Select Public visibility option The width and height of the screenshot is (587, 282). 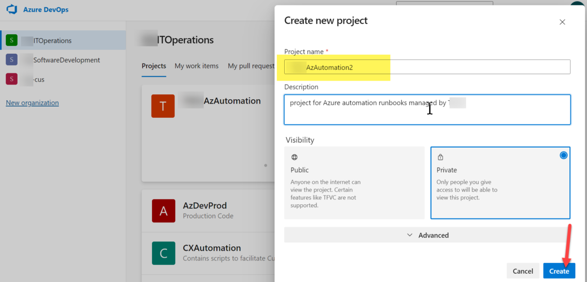pyautogui.click(x=355, y=183)
